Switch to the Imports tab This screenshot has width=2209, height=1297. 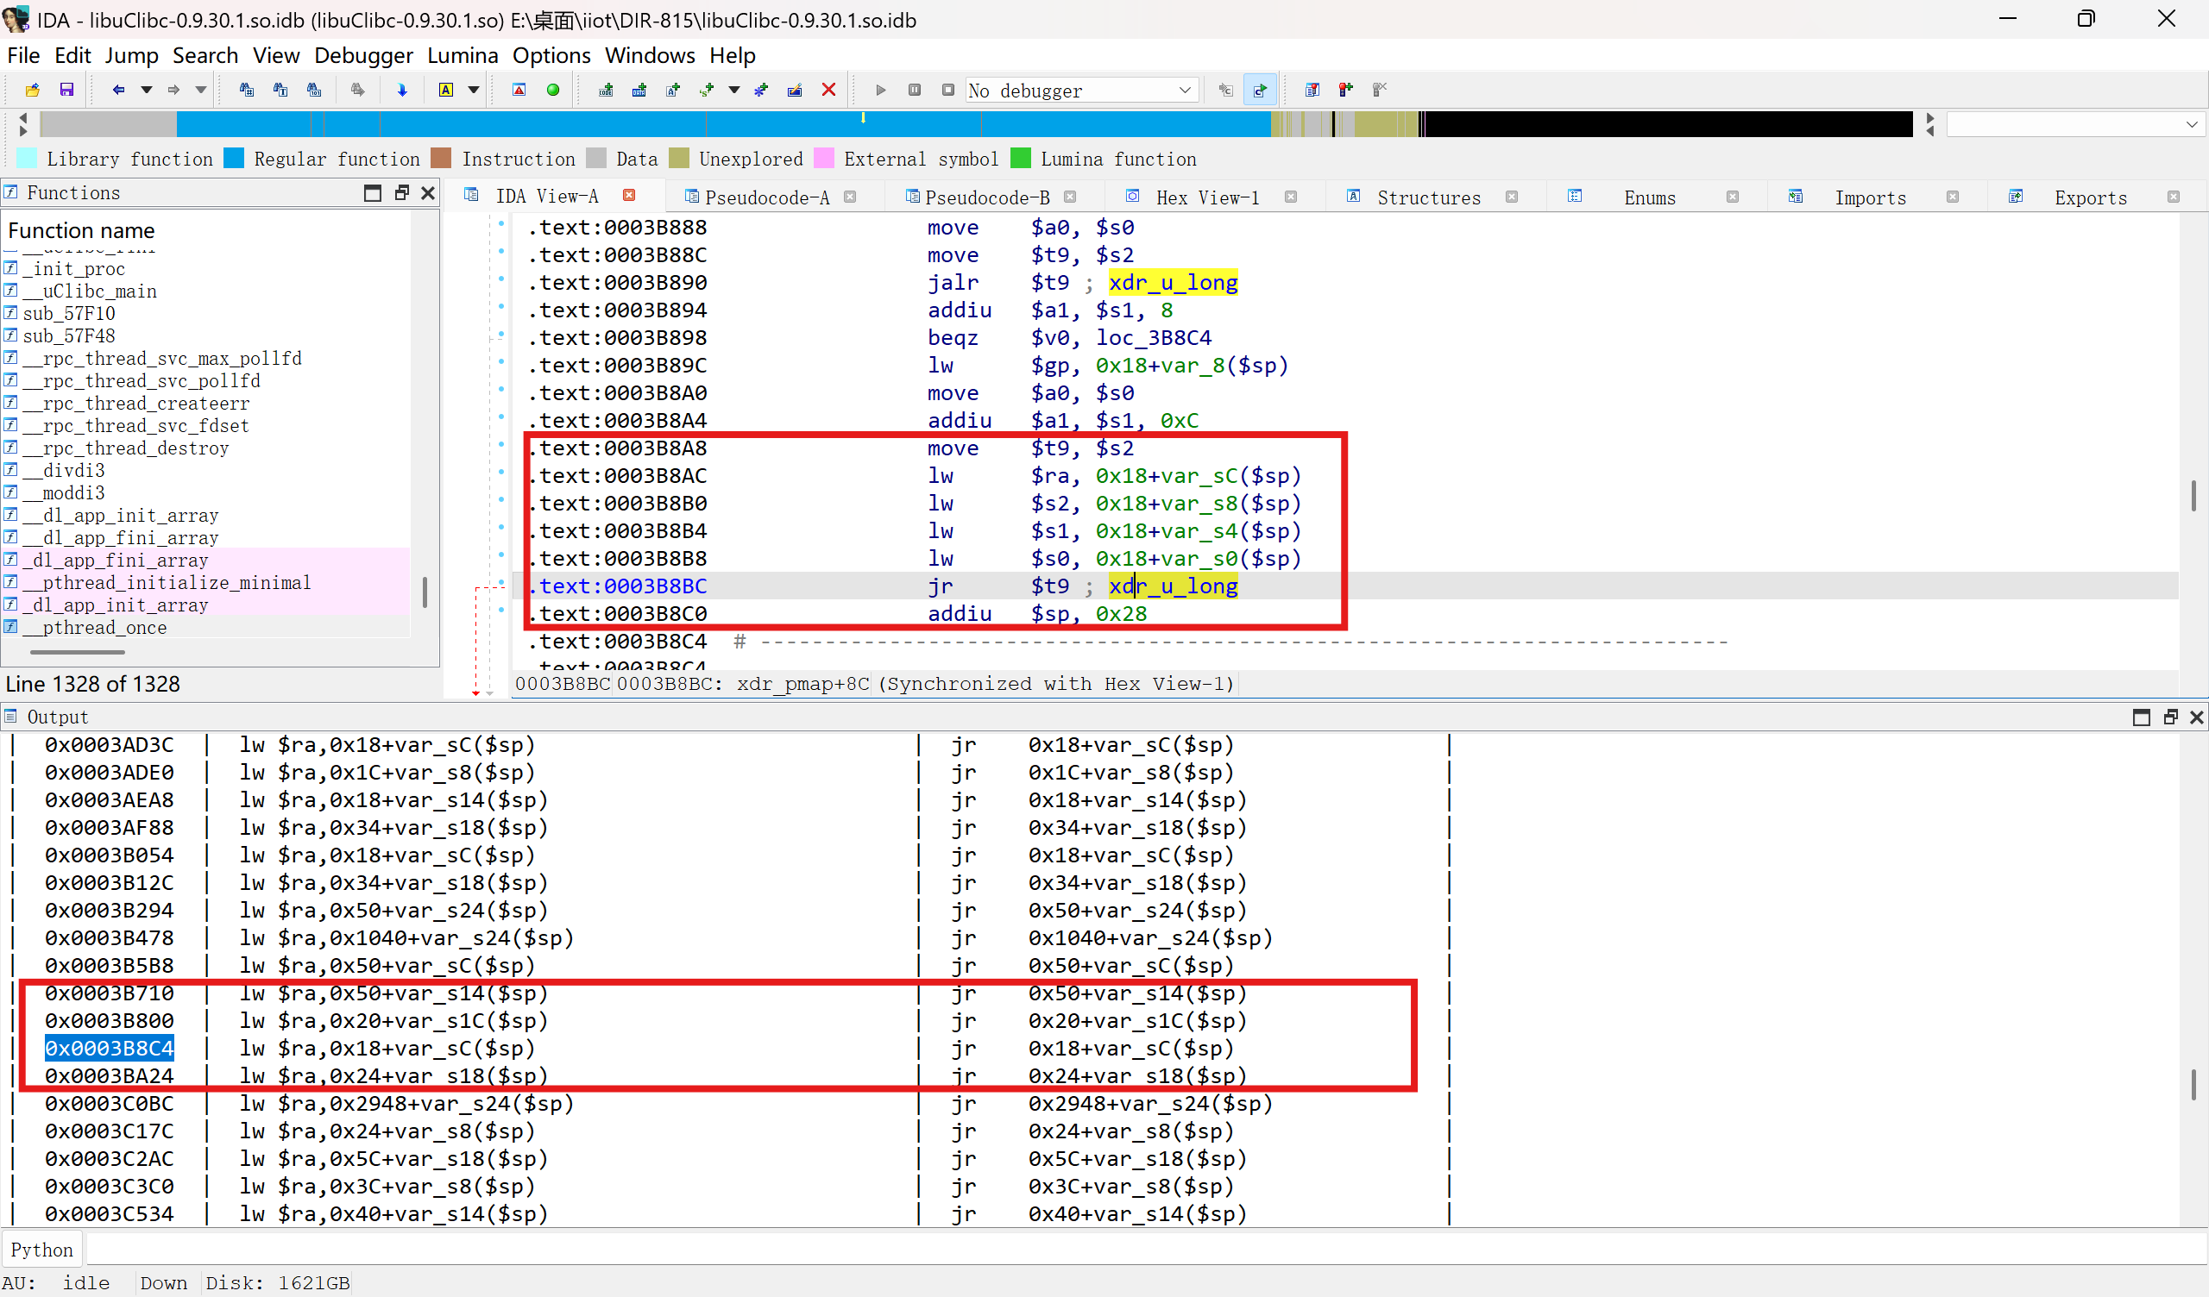point(1870,198)
